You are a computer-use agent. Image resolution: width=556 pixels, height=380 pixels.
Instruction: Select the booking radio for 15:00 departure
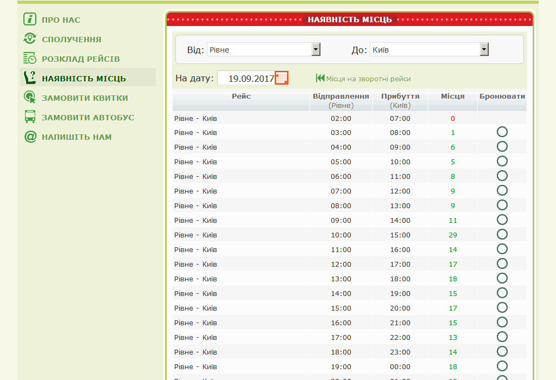point(502,307)
